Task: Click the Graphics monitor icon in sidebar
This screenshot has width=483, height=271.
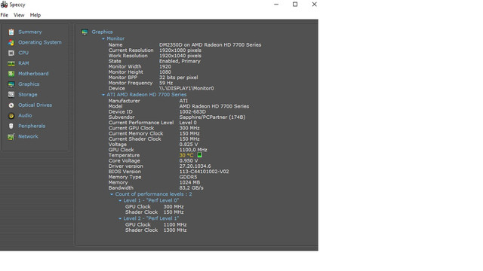Action: point(11,84)
